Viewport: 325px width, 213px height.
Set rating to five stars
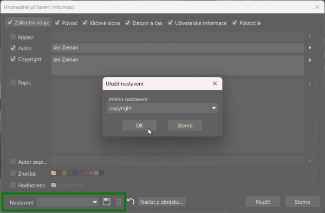[80, 185]
